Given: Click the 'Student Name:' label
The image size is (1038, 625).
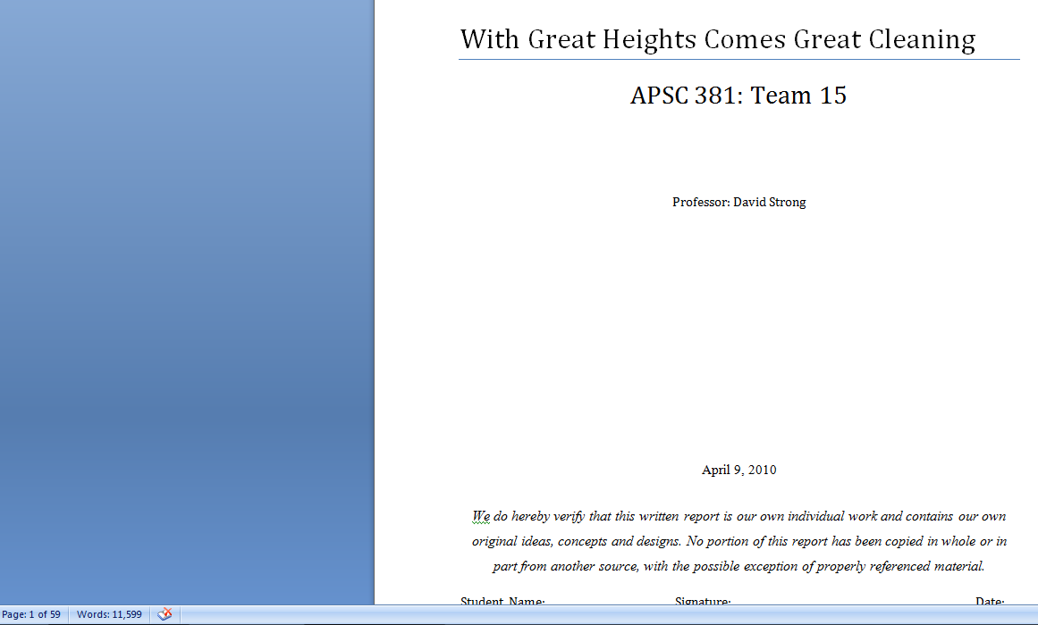Looking at the screenshot, I should 502,601.
